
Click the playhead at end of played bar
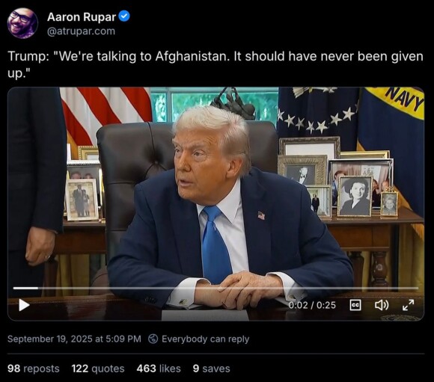37,289
